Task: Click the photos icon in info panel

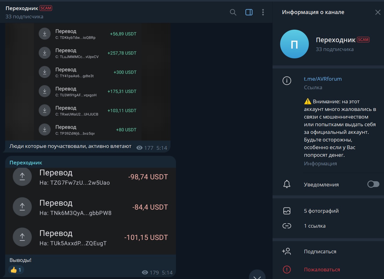Action: [287, 211]
